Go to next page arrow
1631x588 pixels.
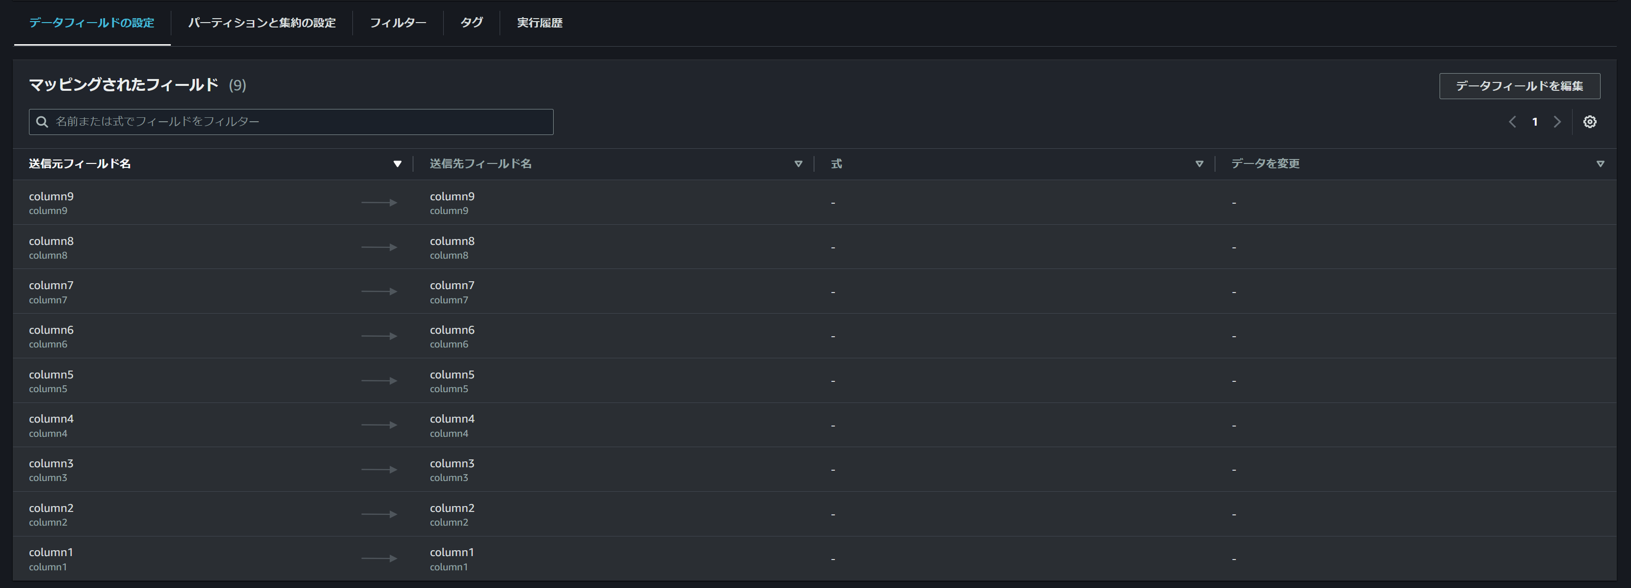coord(1557,122)
